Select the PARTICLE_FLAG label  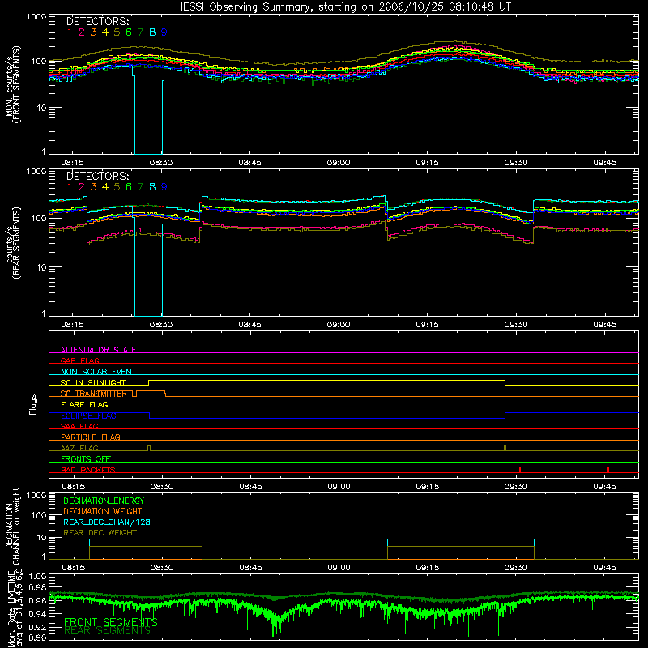pos(91,437)
